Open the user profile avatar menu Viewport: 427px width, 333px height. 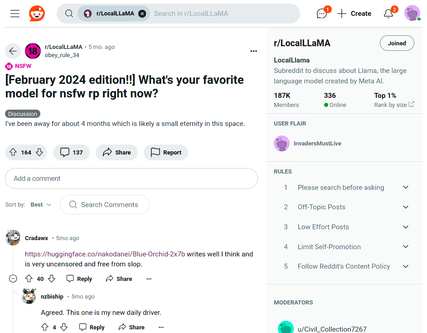(x=412, y=13)
